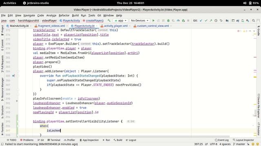Open Device File Explorer on right edge
This screenshot has width=261, height=146.
click(259, 106)
